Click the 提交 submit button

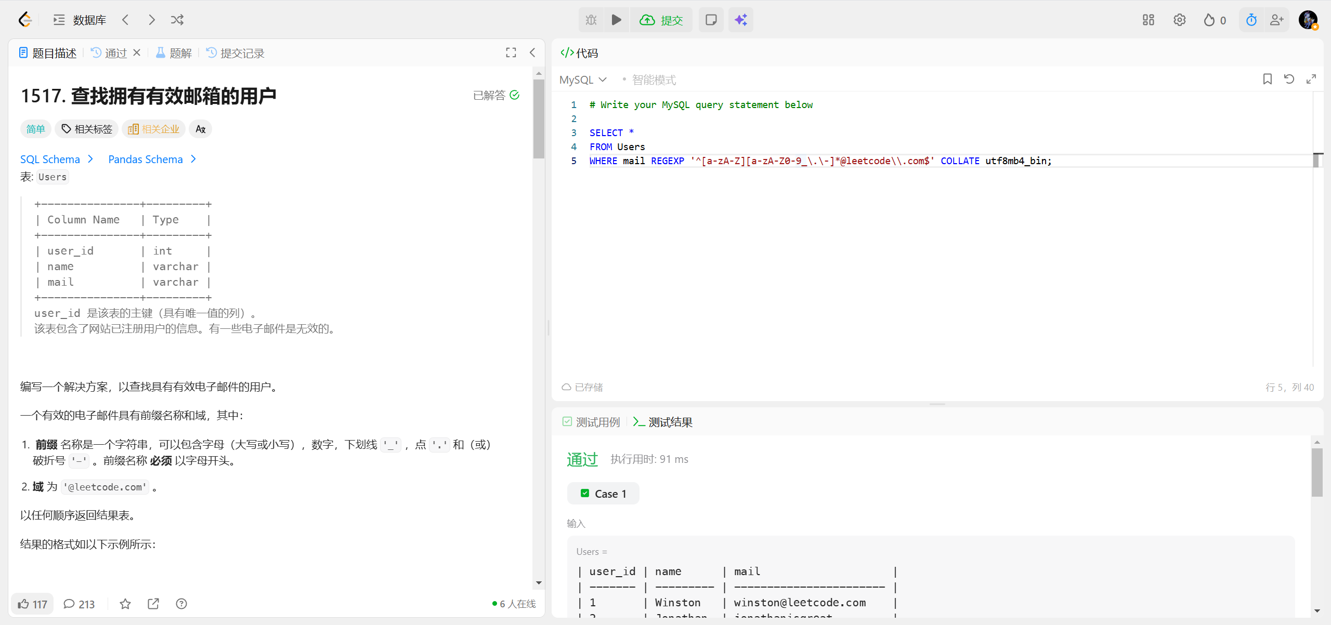pos(661,20)
